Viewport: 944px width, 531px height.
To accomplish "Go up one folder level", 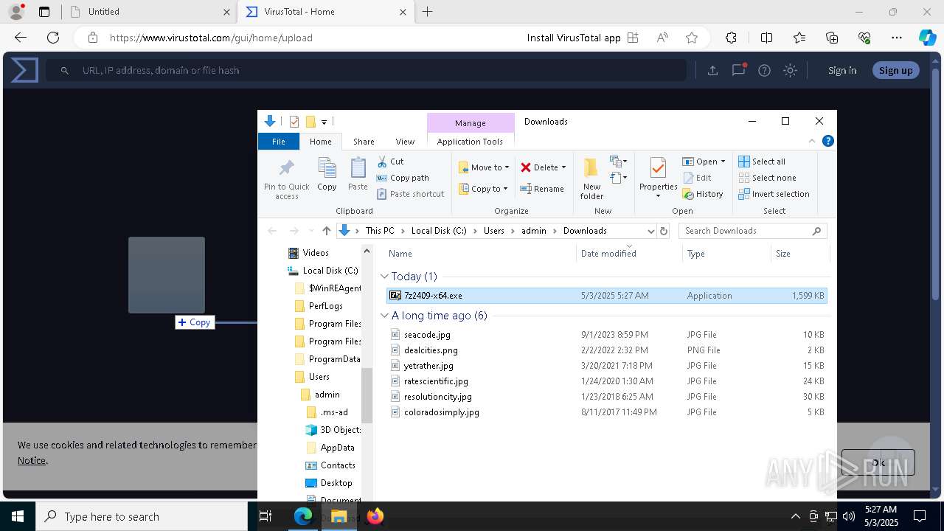I will pos(327,231).
